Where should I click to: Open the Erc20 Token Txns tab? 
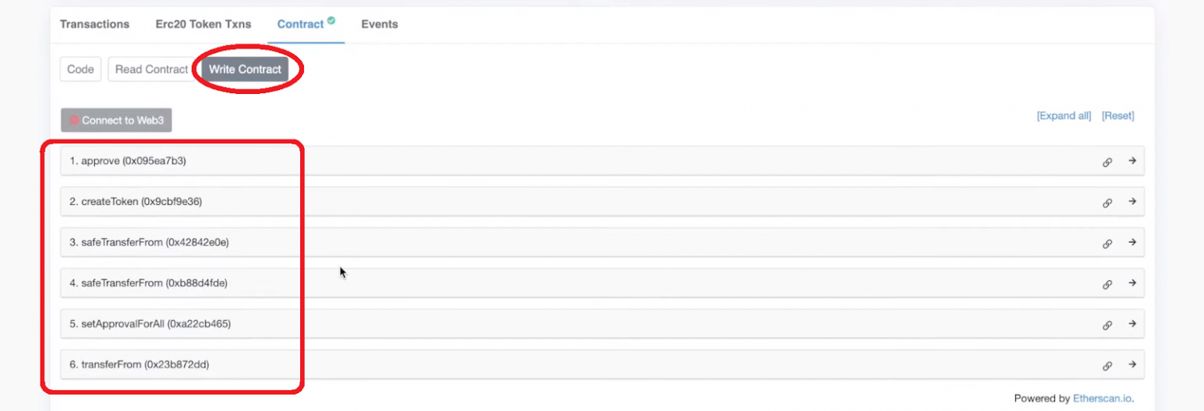204,24
